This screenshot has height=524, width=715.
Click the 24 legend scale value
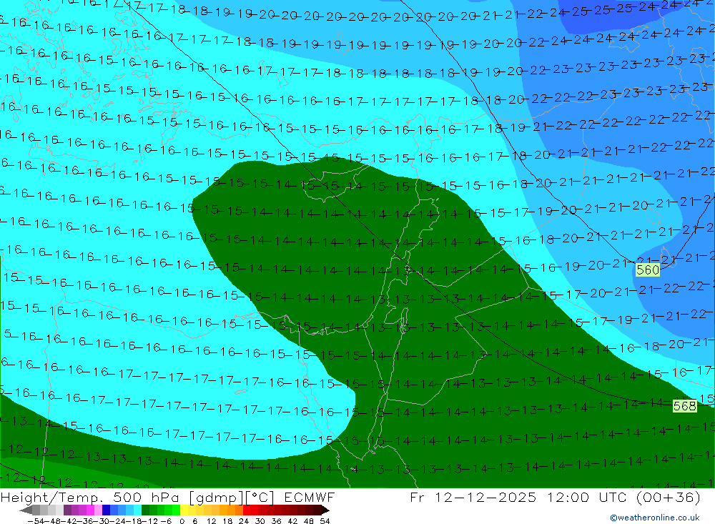coord(244,521)
